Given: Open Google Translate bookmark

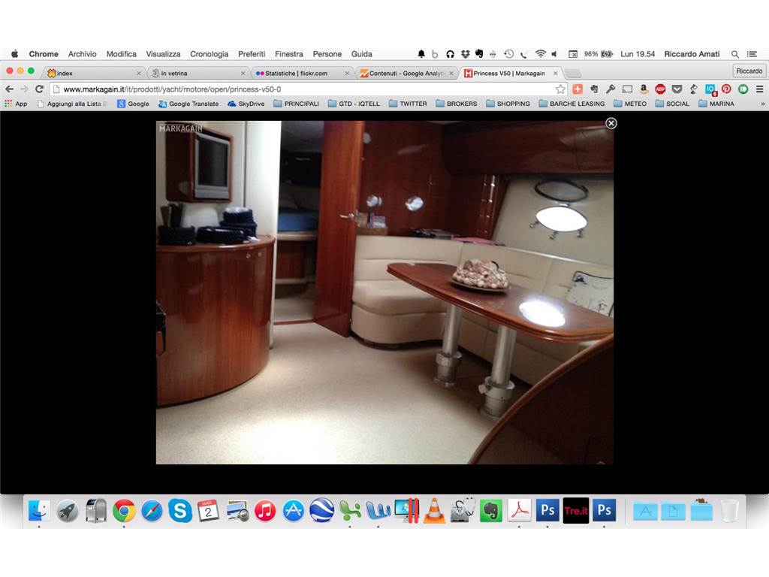Looking at the screenshot, I should coord(188,104).
